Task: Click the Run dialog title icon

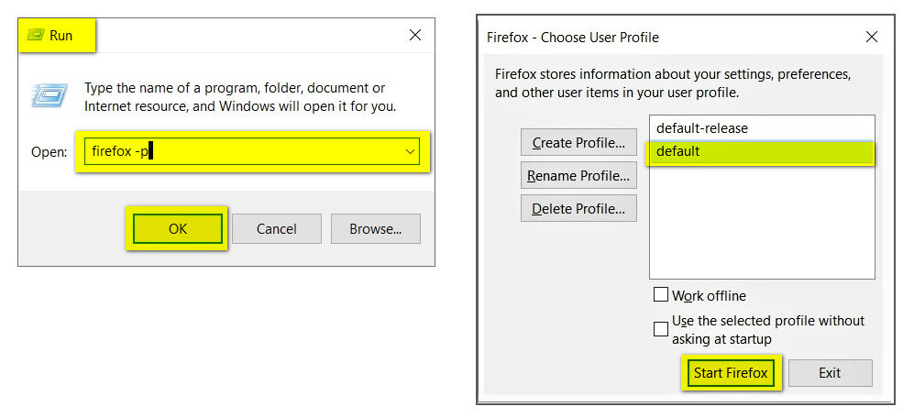Action: coord(36,36)
